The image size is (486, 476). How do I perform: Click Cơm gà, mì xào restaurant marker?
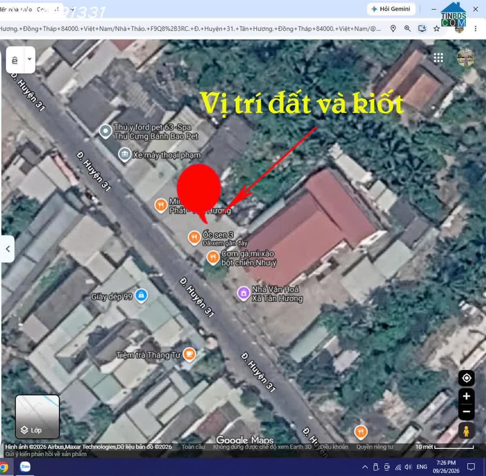pos(213,258)
